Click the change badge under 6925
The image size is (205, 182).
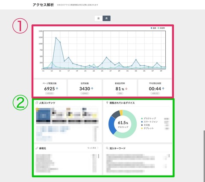(50, 93)
